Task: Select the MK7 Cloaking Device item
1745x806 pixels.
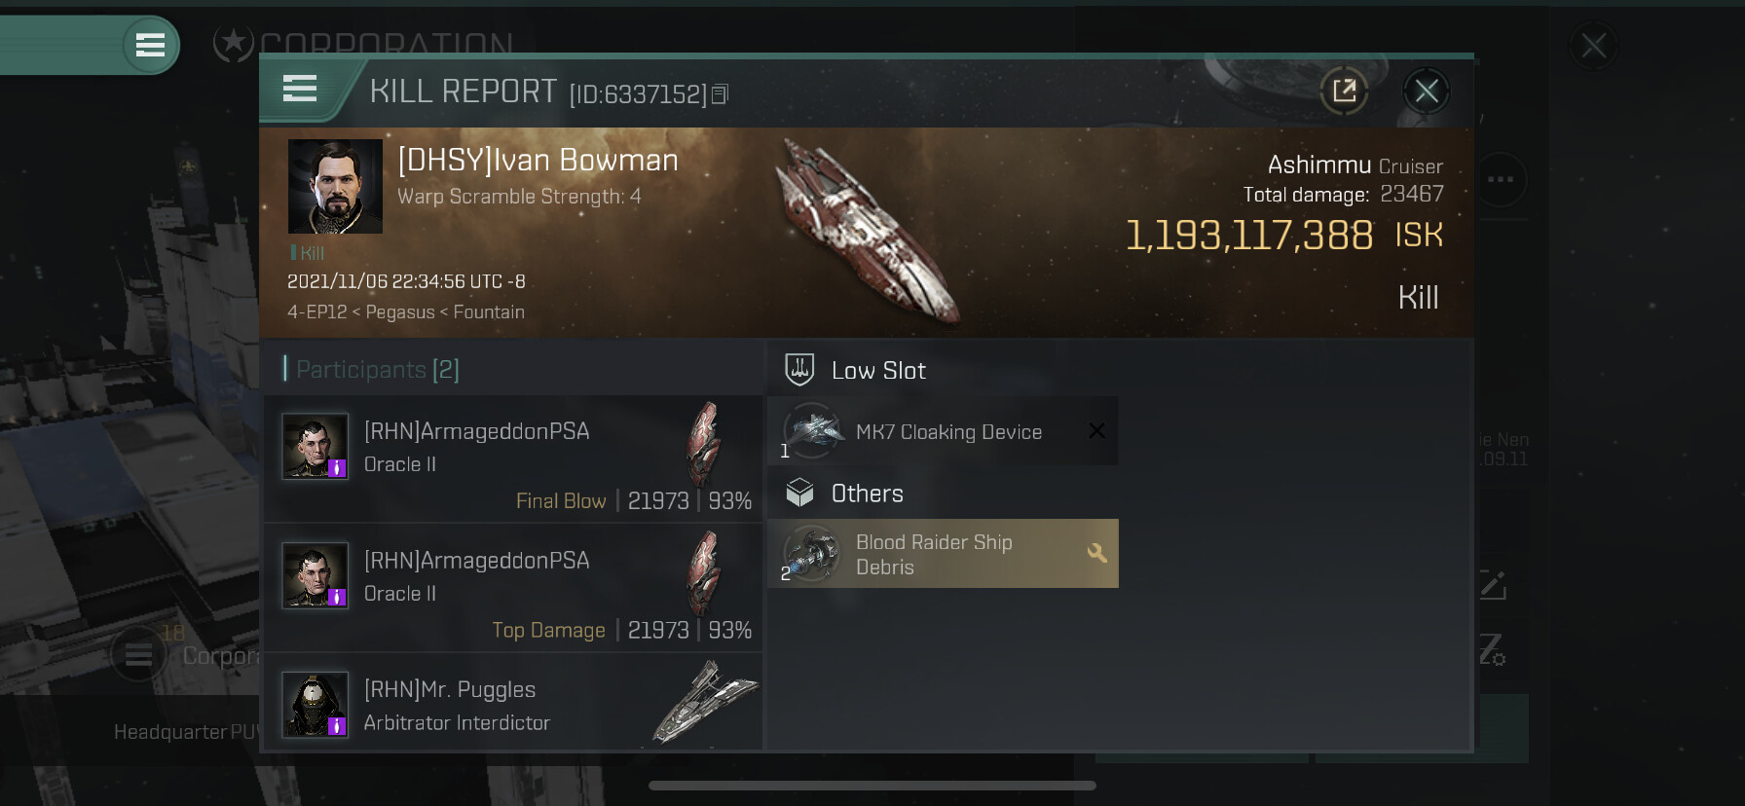Action: coord(943,431)
